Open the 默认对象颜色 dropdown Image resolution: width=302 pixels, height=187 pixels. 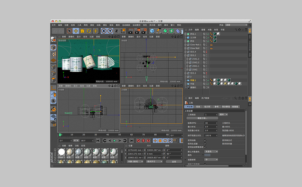click(x=211, y=152)
